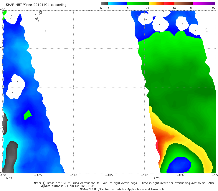Click the '64' color scale label

(x=192, y=8)
